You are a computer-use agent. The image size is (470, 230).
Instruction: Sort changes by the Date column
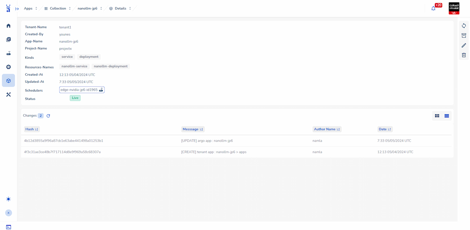(385, 129)
